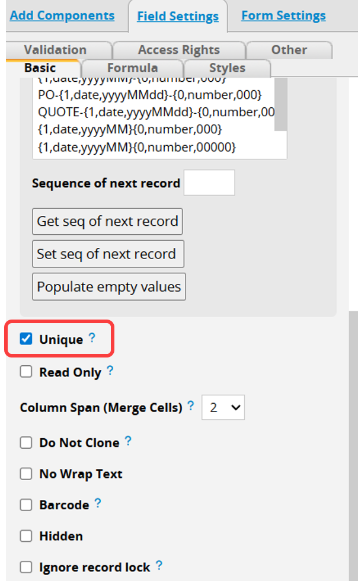Focus the Sequence of next record field
Image resolution: width=358 pixels, height=581 pixels.
point(209,183)
